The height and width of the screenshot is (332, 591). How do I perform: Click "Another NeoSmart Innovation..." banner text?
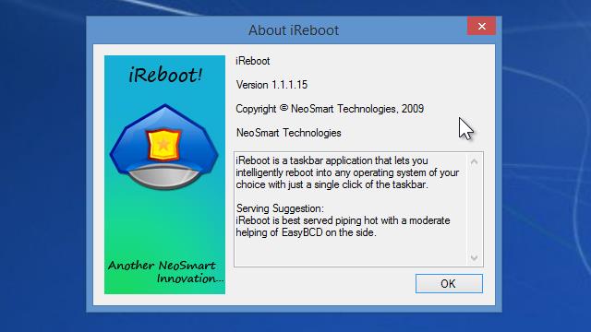(166, 272)
